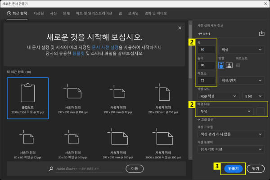This screenshot has width=270, height=180.
Task: Choose the 80 x 80 픽셀 @ 72 ppi preset
Action: (28, 144)
